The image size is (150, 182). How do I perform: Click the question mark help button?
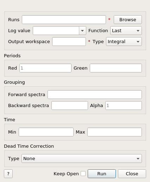[x=8, y=174]
